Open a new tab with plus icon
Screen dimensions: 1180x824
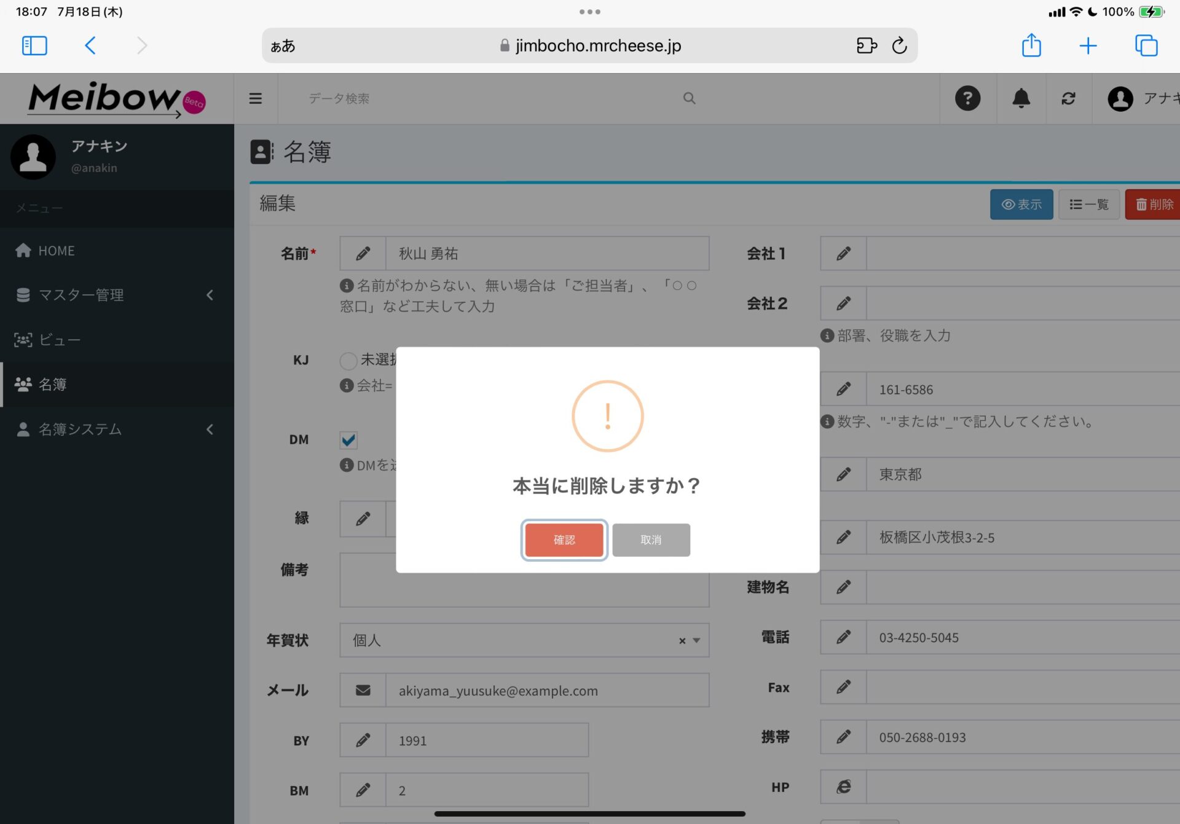(1088, 45)
